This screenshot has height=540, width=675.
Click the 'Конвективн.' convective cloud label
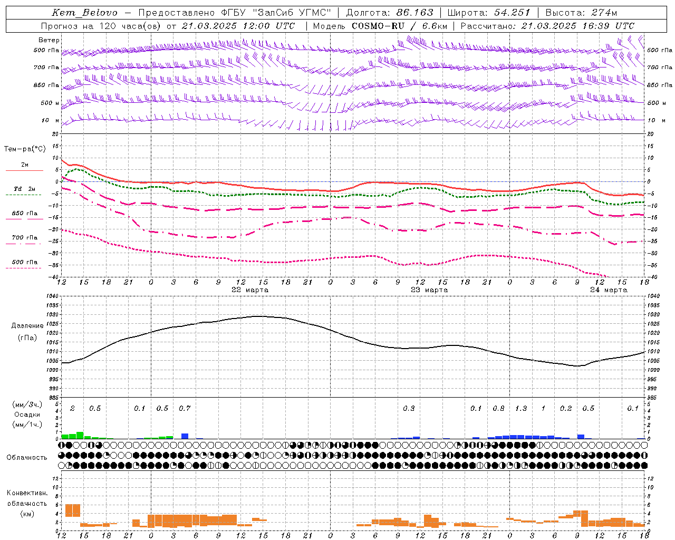[x=27, y=493]
